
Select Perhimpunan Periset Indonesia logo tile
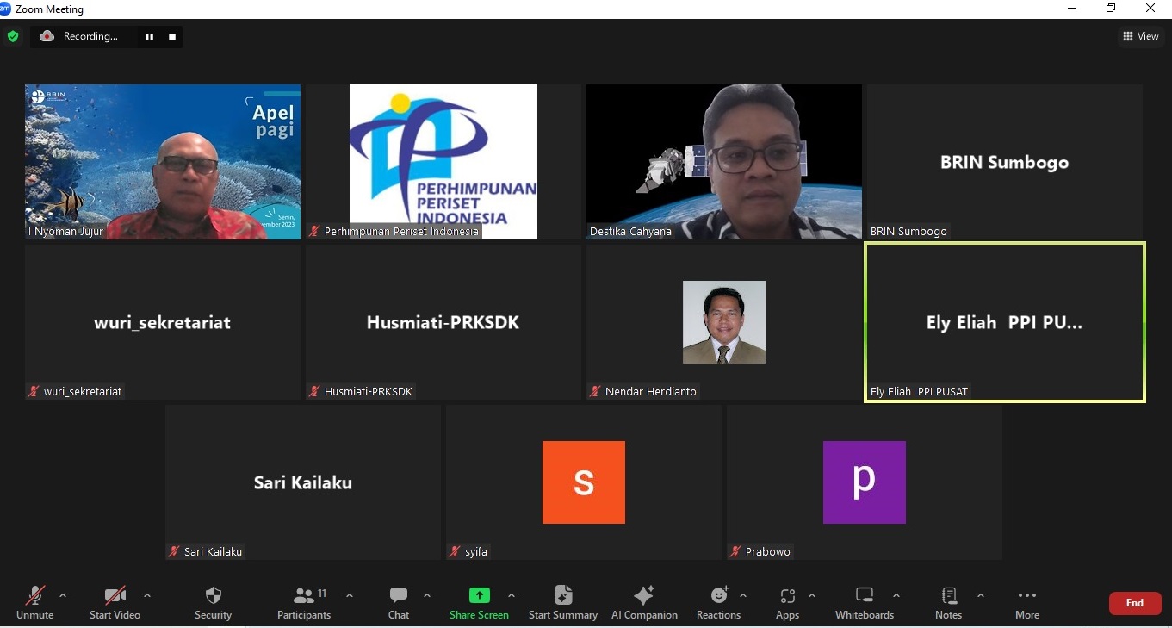(443, 162)
